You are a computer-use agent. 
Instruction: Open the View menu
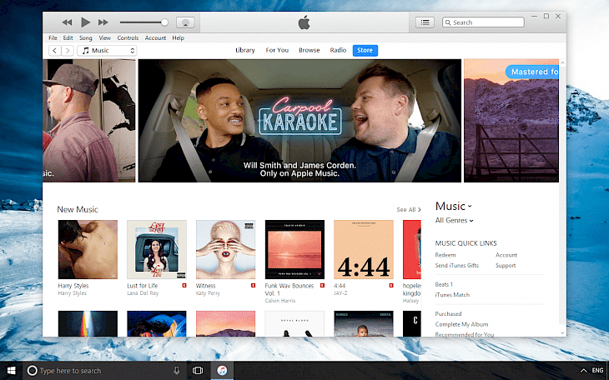point(105,37)
